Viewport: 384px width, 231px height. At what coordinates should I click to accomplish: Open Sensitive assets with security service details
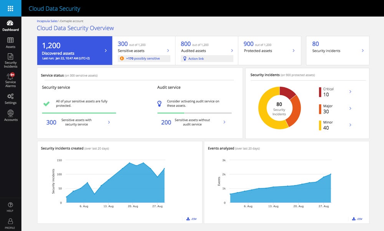point(108,122)
